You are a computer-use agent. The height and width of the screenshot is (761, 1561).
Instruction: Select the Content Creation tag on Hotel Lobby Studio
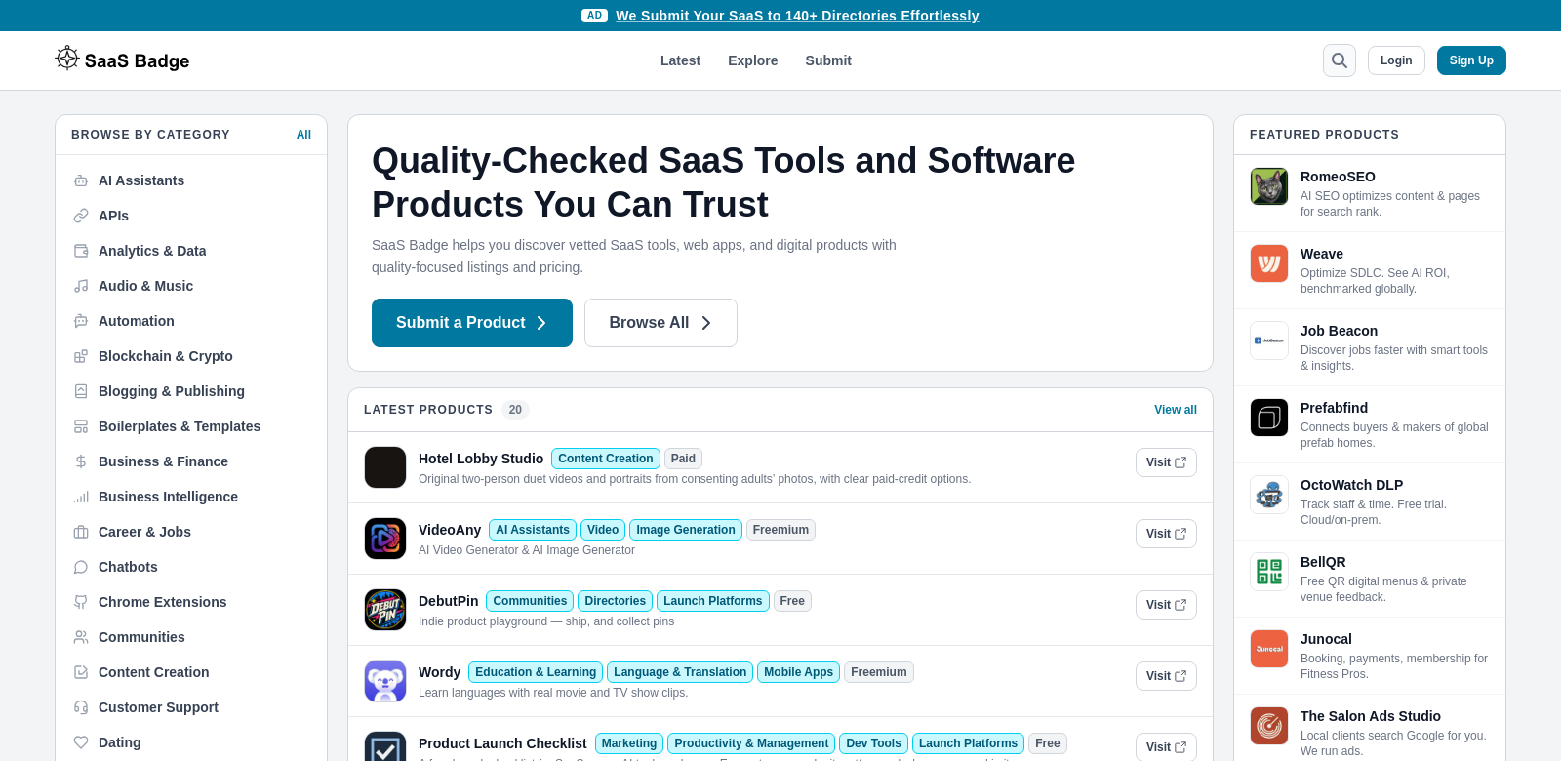(x=606, y=459)
